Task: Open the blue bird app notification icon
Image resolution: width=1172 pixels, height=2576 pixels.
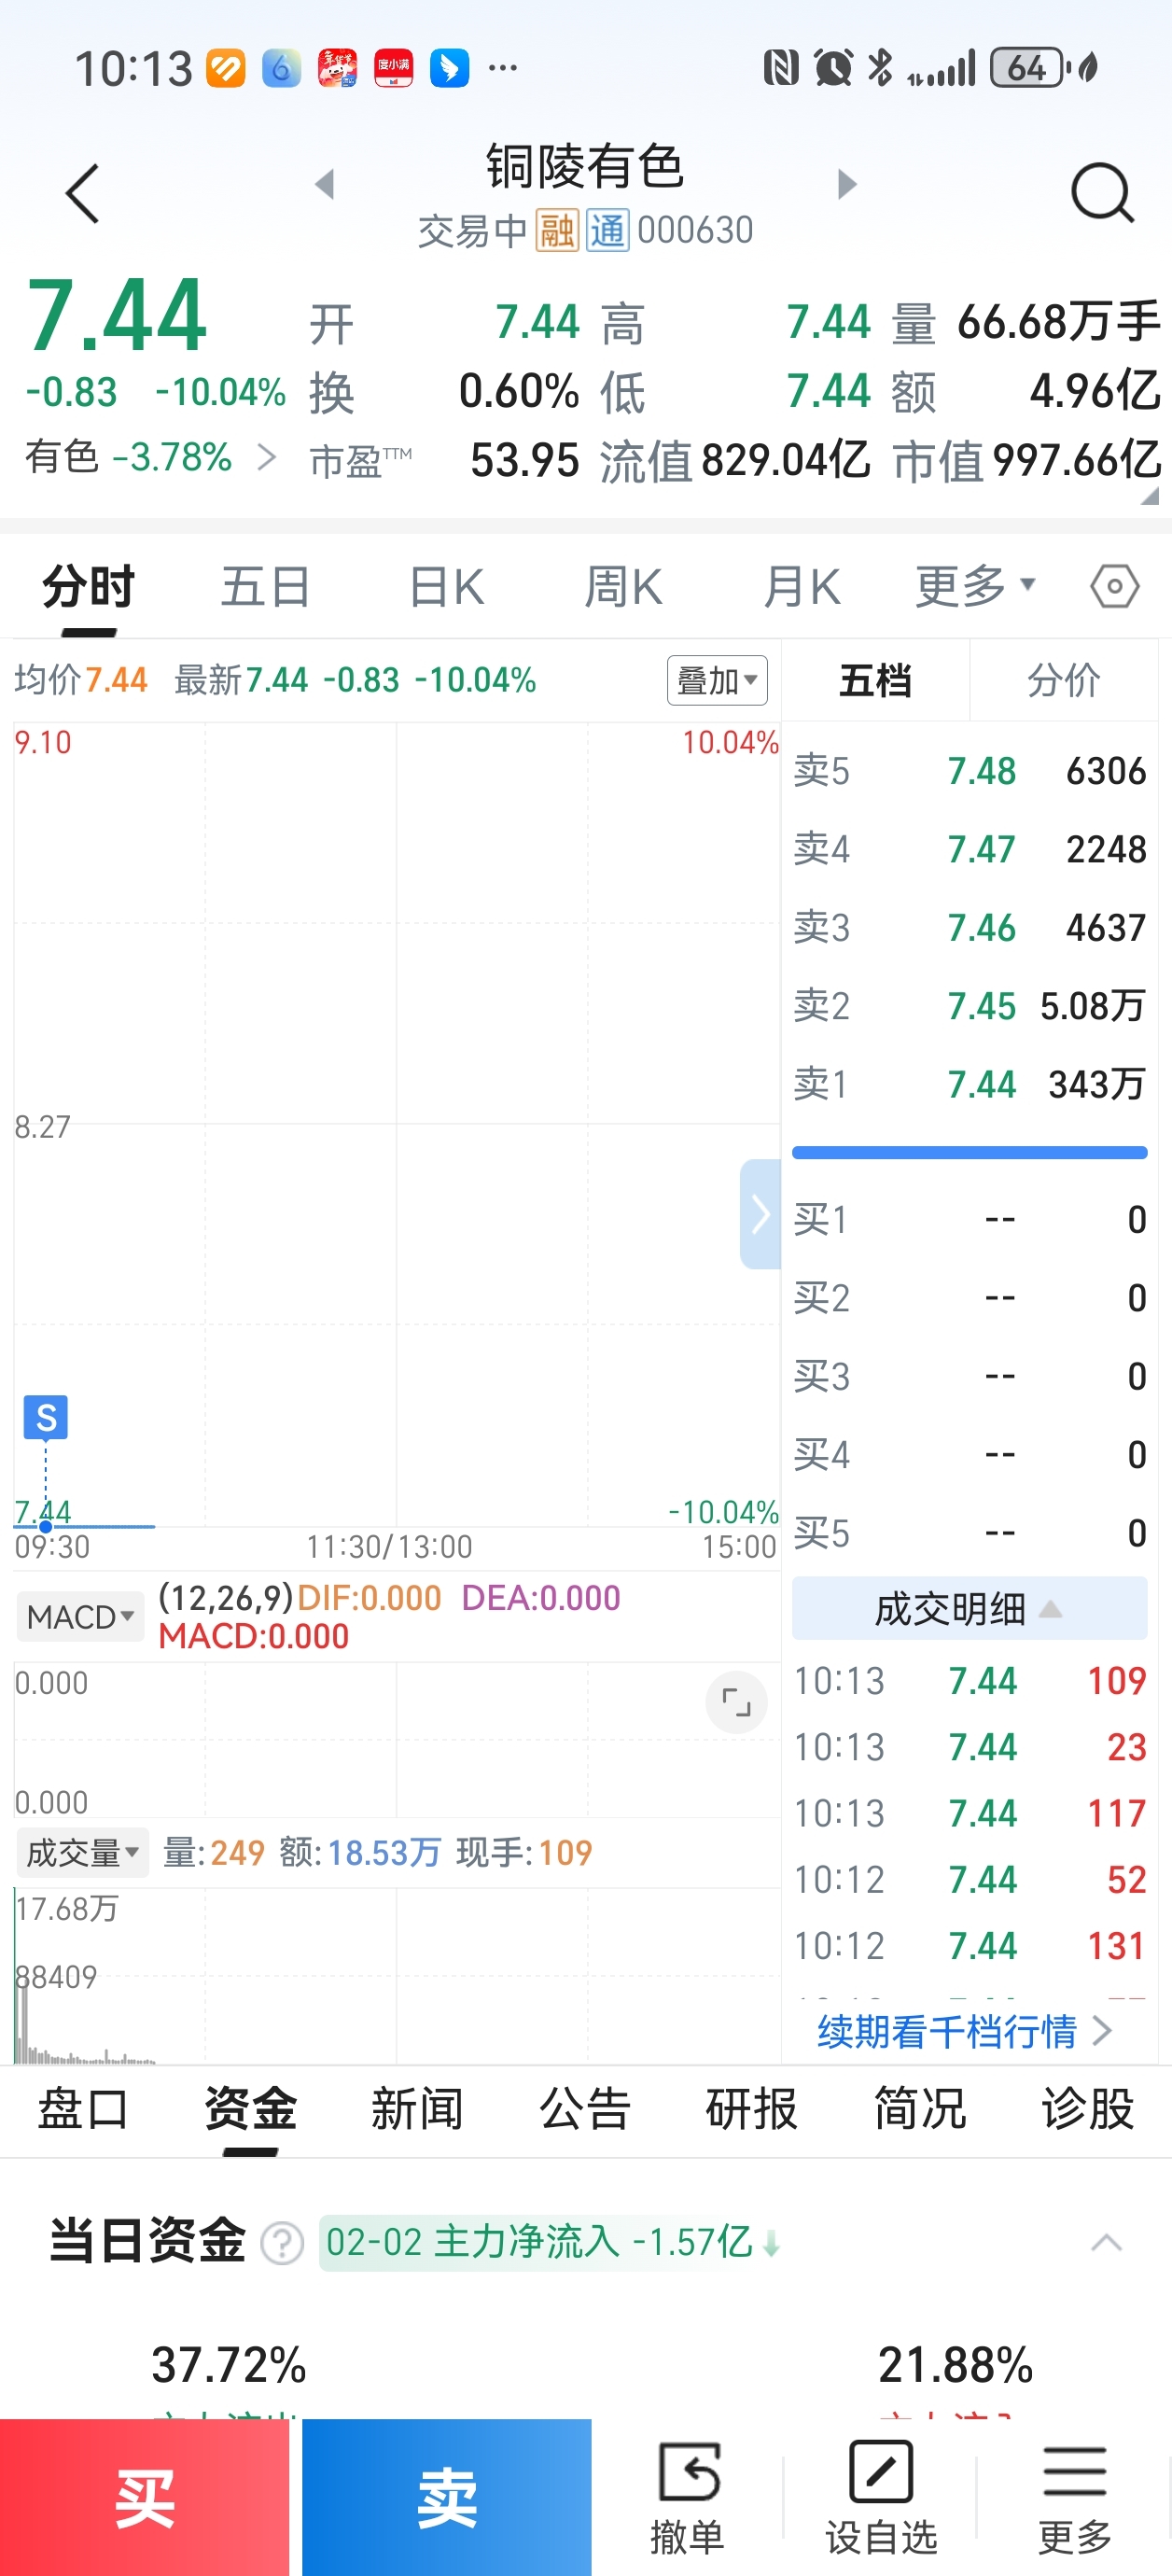Action: pyautogui.click(x=449, y=68)
